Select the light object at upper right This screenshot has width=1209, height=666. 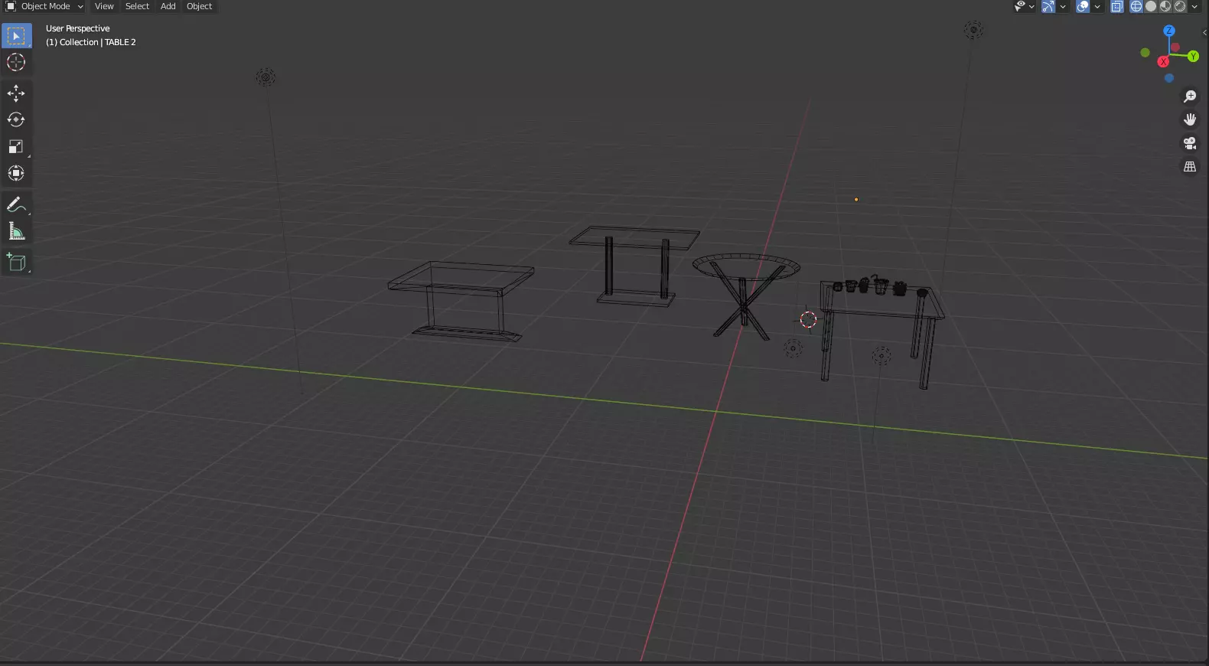(973, 31)
